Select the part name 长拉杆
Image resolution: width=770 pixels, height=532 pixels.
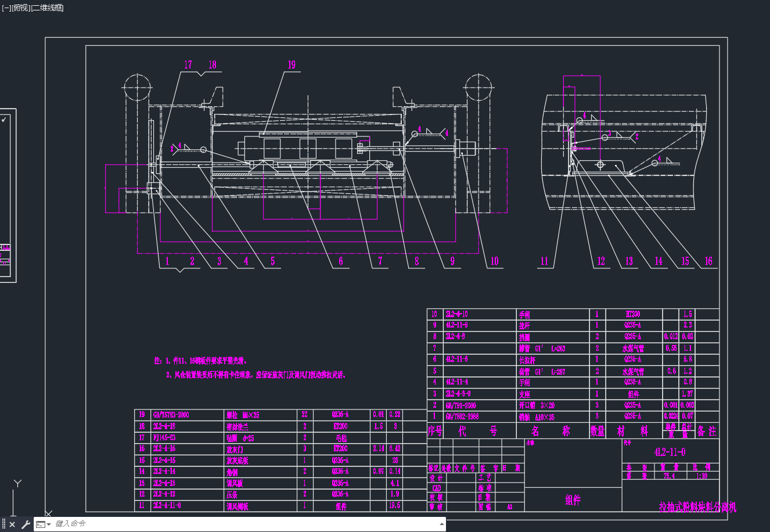click(527, 360)
